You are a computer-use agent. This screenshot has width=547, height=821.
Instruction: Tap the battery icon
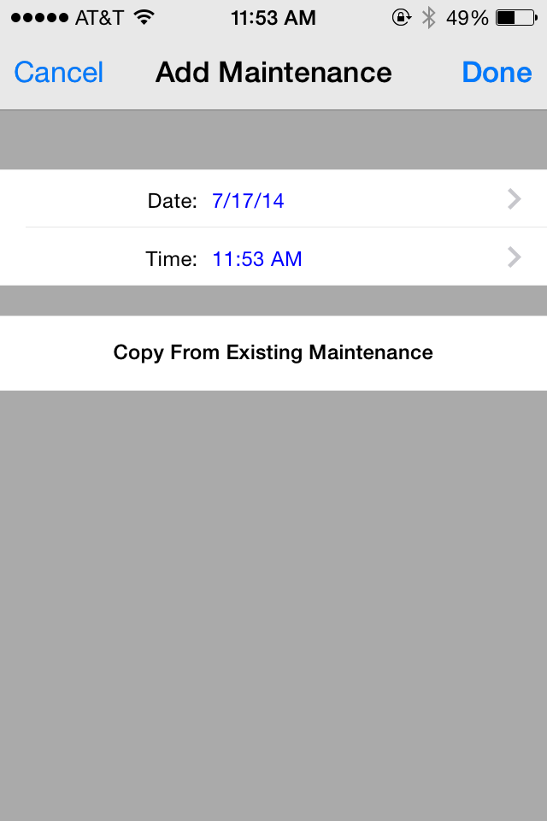(516, 18)
